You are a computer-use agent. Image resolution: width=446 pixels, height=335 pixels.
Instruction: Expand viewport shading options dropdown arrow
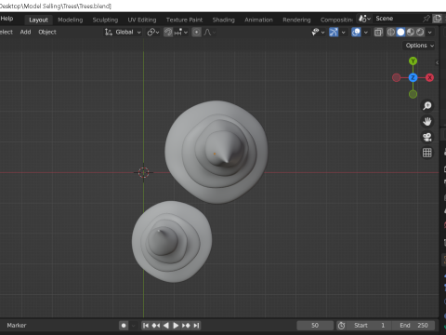tap(430, 32)
